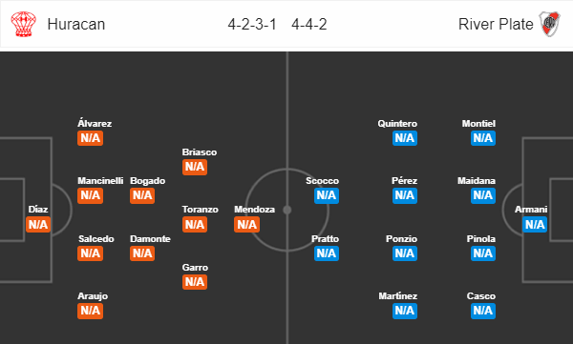Click Quintero's N/A rating badge
The height and width of the screenshot is (344, 573).
click(x=405, y=138)
